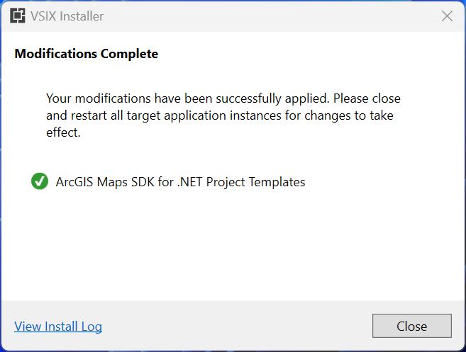Click the word 'effect.' in the message
466x352 pixels.
click(x=63, y=132)
